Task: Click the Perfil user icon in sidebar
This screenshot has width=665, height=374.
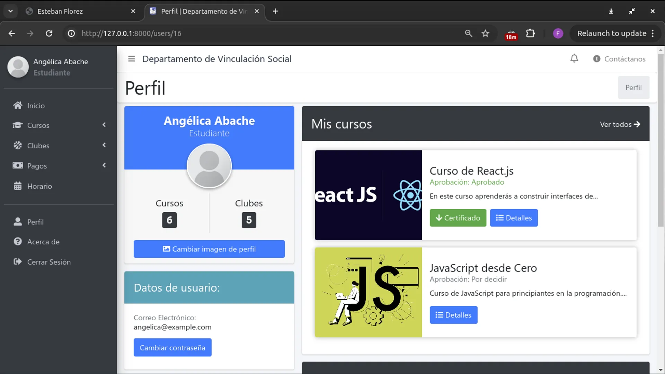Action: (x=18, y=222)
